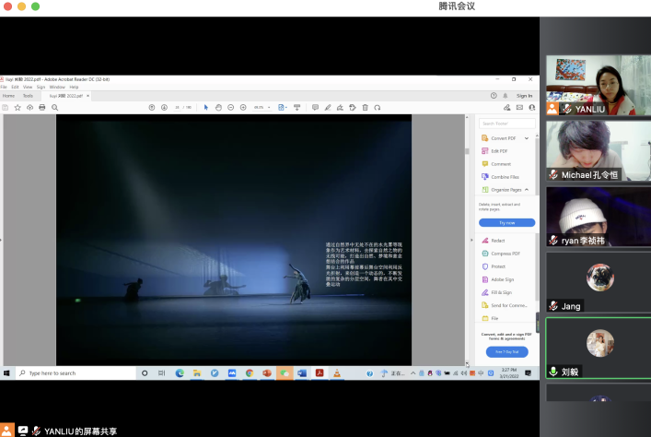Select the Highlight pen tool
Image resolution: width=651 pixels, height=437 pixels.
[328, 107]
